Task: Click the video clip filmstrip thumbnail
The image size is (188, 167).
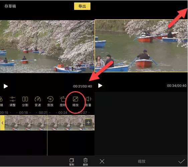Action: 49,123
